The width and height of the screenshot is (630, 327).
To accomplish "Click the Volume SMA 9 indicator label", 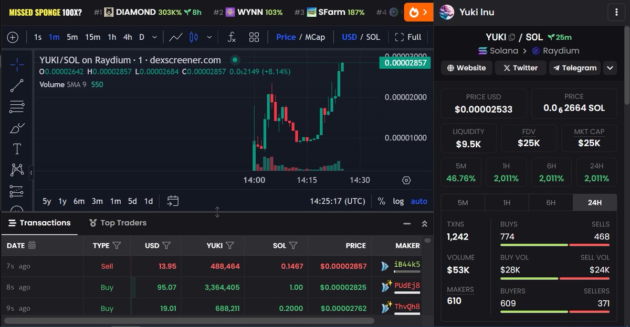I will click(x=63, y=84).
